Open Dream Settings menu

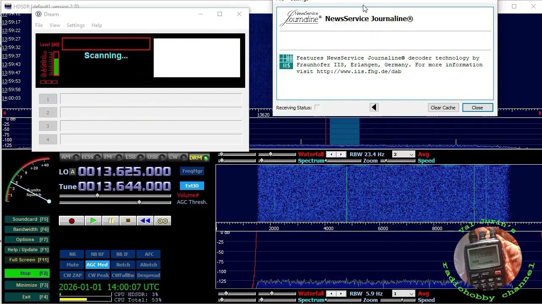click(76, 25)
